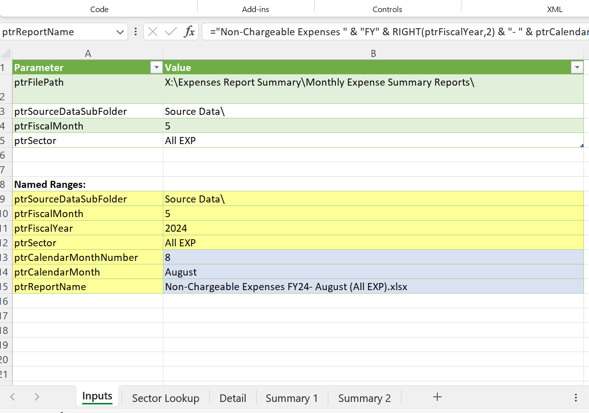Click the New Sheet plus icon
The height and width of the screenshot is (413, 589).
tap(437, 398)
